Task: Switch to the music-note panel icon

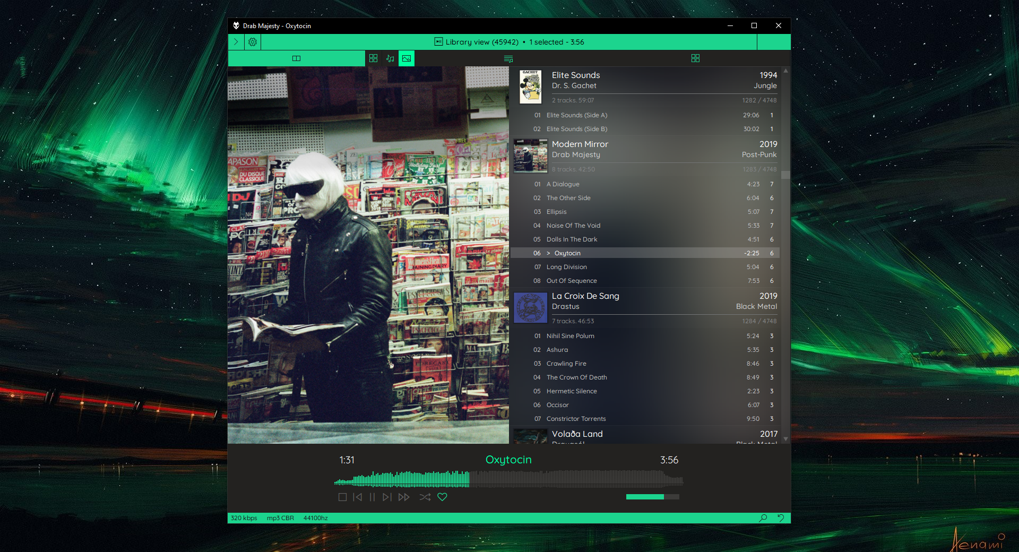Action: click(390, 58)
